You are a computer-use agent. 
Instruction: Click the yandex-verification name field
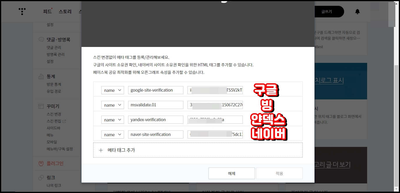(x=156, y=120)
